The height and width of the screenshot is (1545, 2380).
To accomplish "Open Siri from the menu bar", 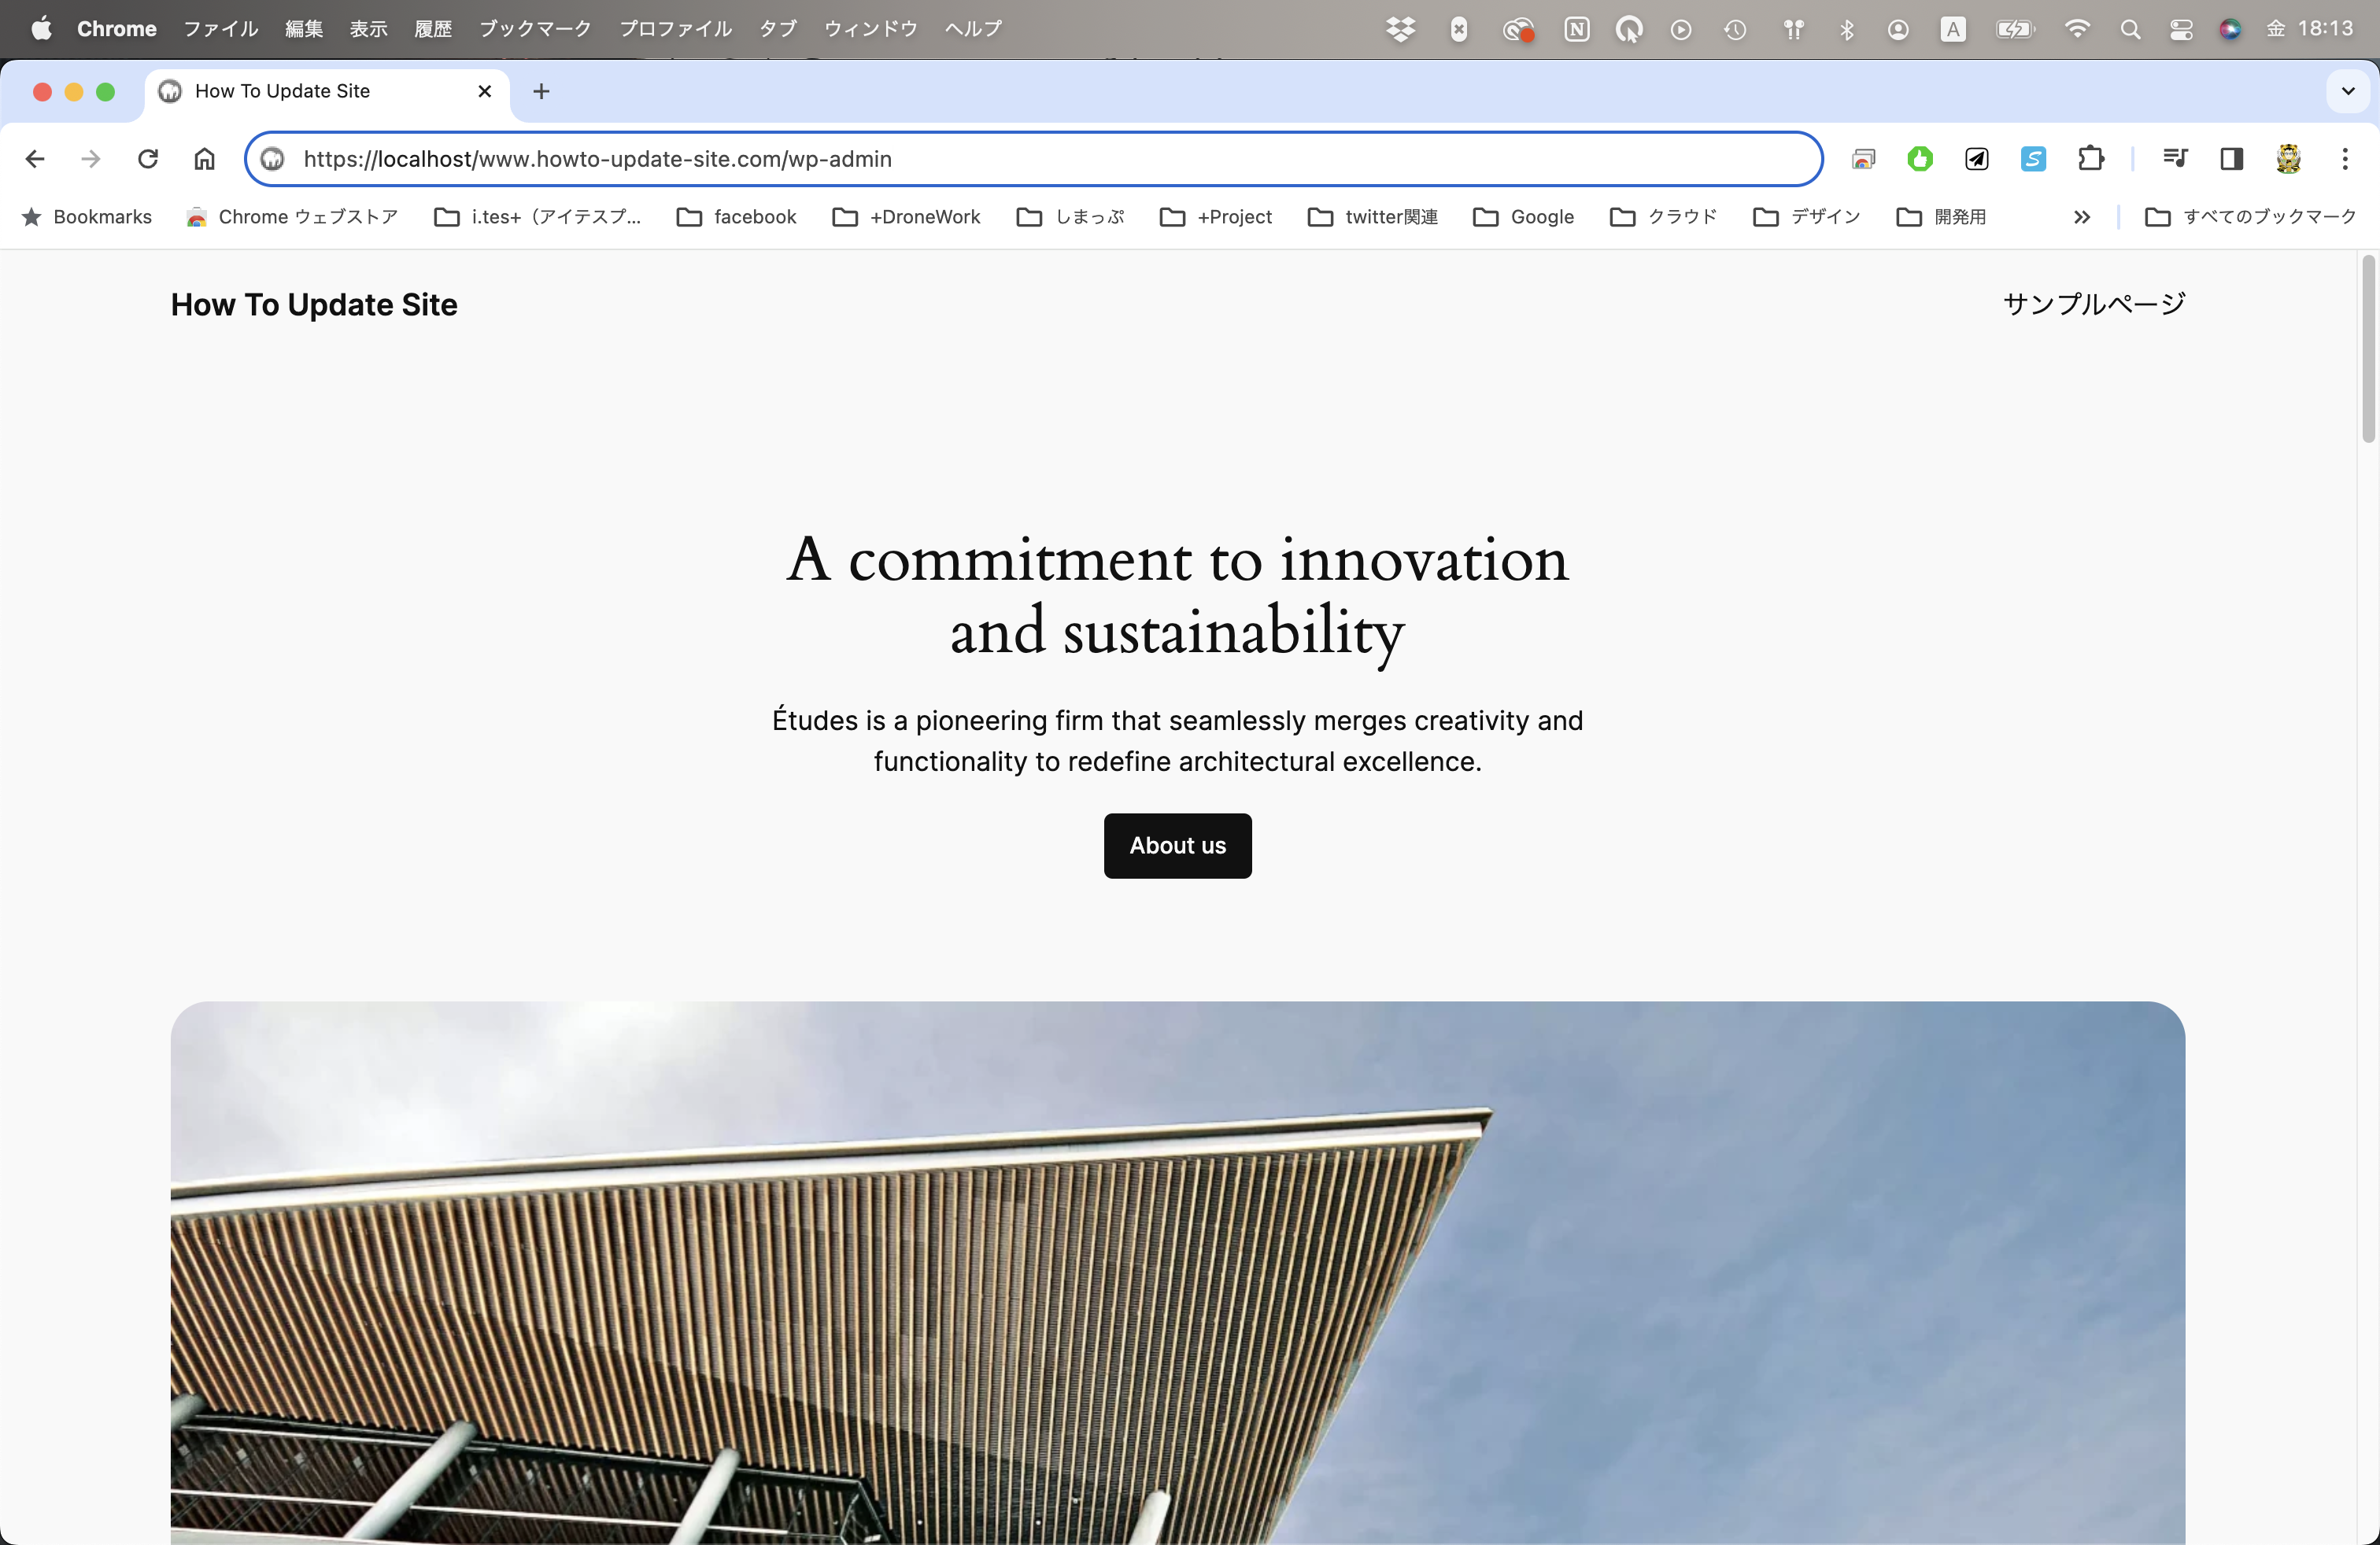I will tap(2230, 29).
